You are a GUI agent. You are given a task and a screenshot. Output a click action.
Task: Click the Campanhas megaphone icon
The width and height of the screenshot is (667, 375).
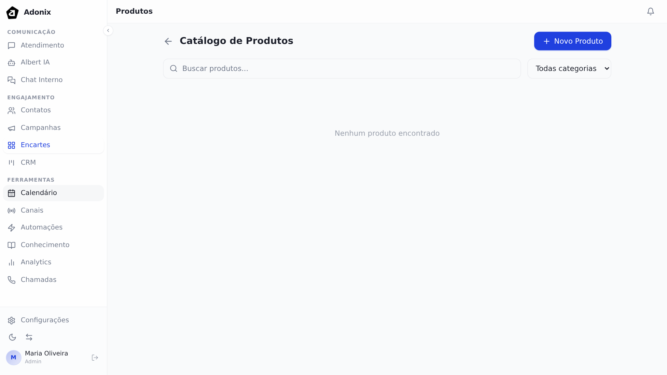click(x=12, y=128)
